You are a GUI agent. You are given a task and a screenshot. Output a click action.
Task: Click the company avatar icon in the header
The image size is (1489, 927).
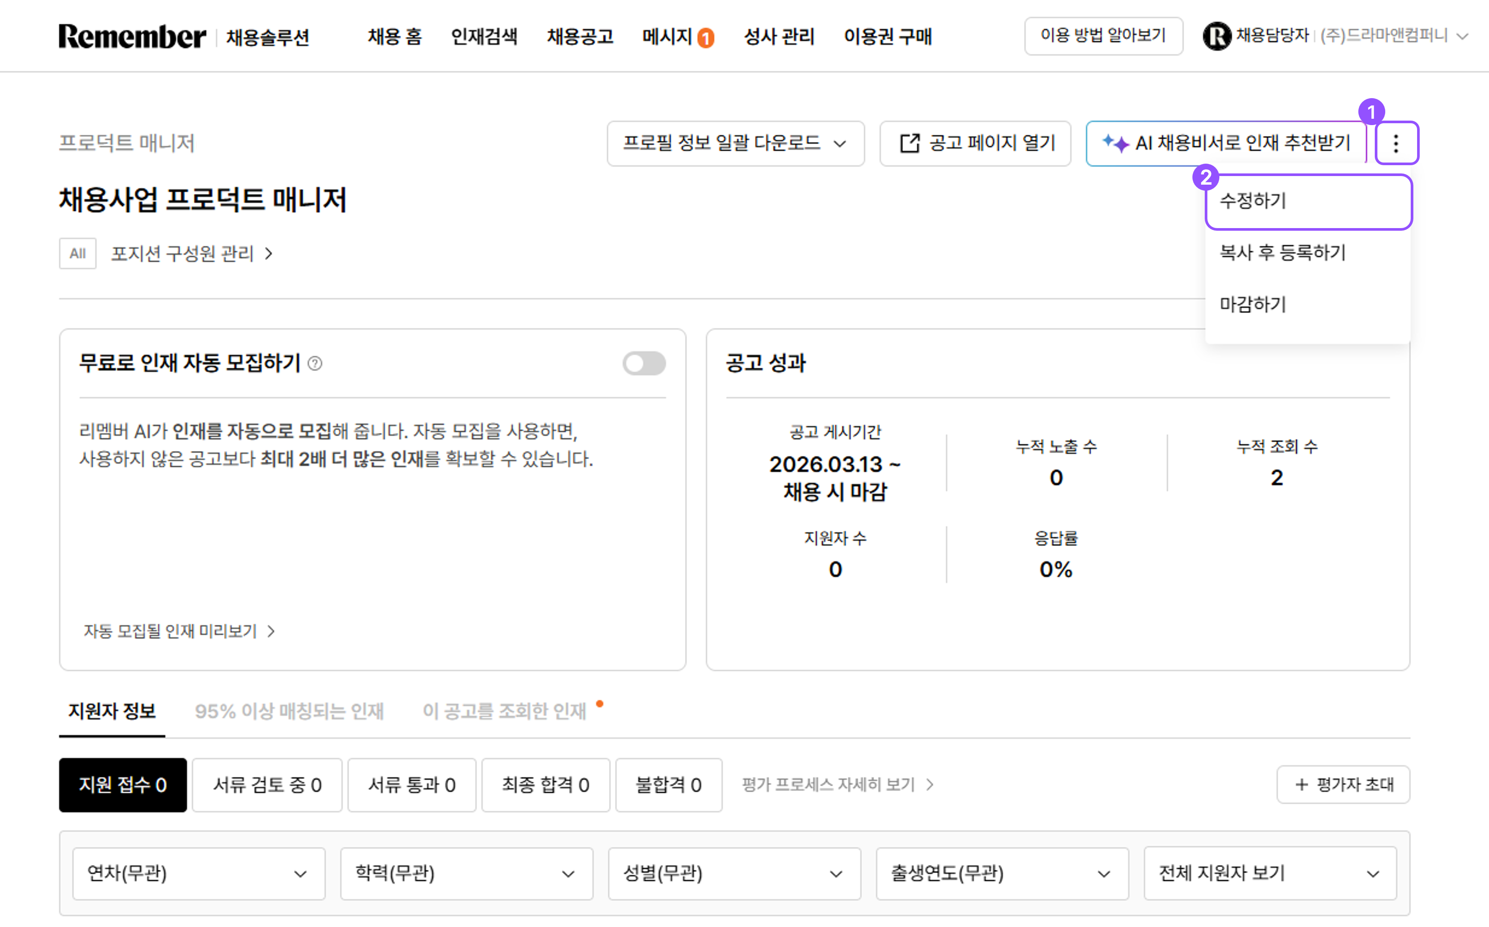point(1217,36)
